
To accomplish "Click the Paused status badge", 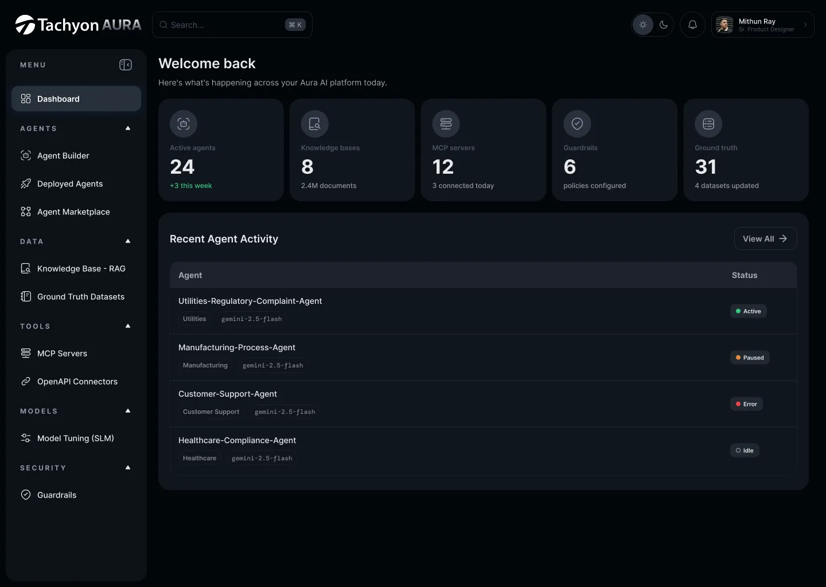I will (x=750, y=358).
